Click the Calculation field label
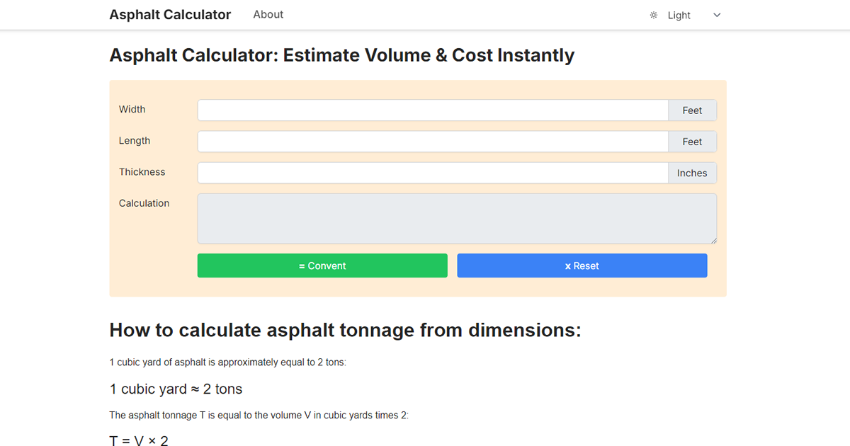Screen dimensions: 850x446 [x=144, y=203]
